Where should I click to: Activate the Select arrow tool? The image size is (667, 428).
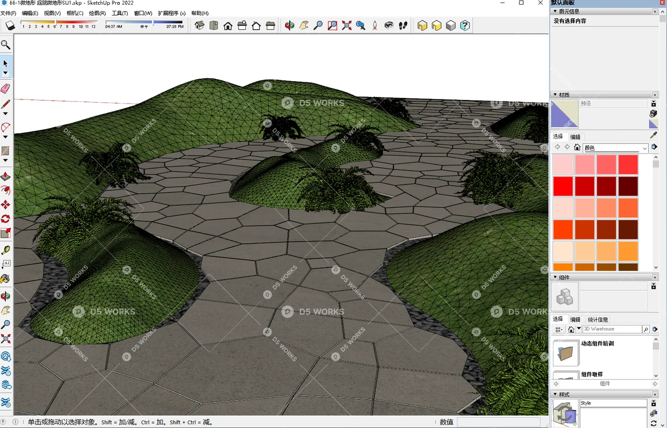pos(6,64)
